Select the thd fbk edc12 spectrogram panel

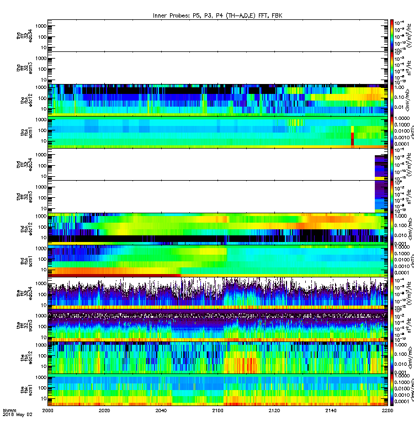coord(217,229)
